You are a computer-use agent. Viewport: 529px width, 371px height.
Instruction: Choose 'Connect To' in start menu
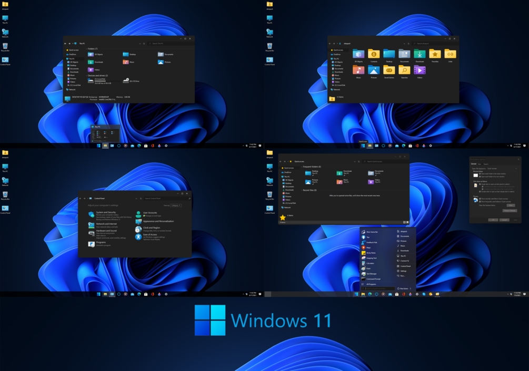tap(403, 261)
